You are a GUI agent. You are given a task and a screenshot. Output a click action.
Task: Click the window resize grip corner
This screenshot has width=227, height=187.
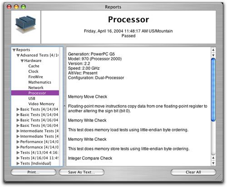pyautogui.click(x=219, y=177)
